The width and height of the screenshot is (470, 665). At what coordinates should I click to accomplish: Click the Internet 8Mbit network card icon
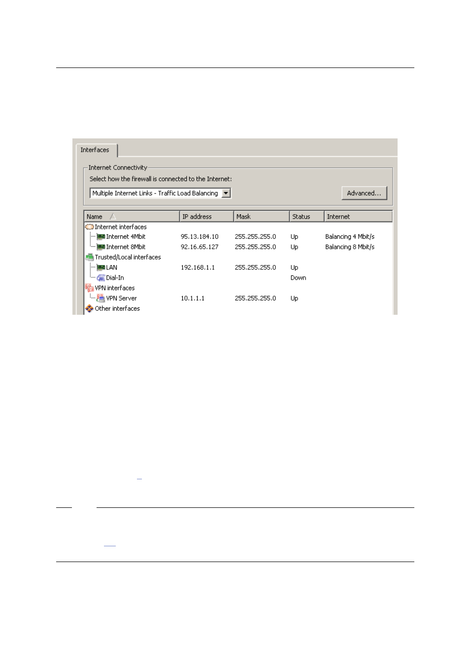101,247
